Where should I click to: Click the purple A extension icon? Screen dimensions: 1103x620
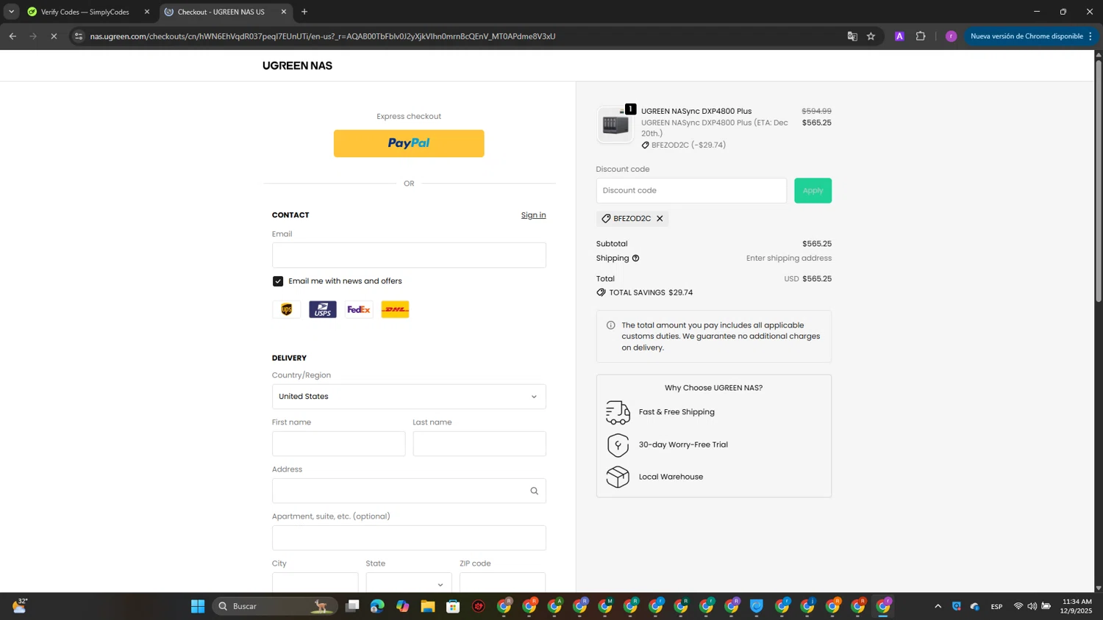click(x=899, y=36)
